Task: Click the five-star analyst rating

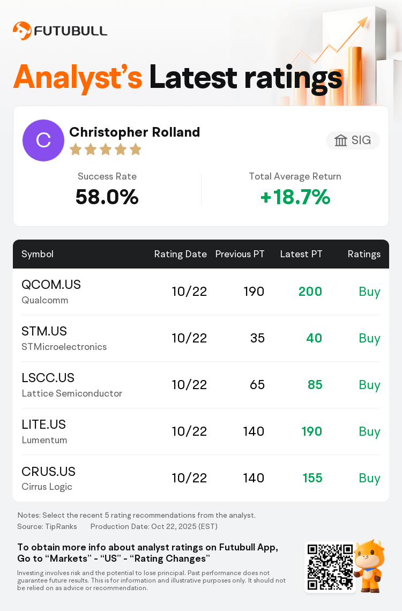Action: 105,150
